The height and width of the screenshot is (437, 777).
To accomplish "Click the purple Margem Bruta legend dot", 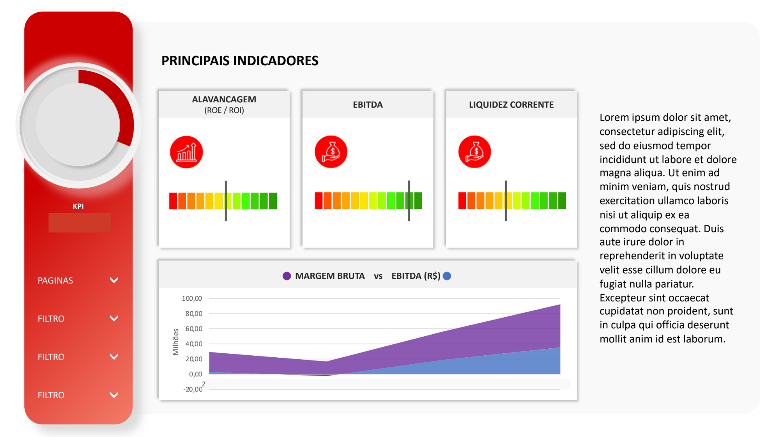I will point(287,276).
